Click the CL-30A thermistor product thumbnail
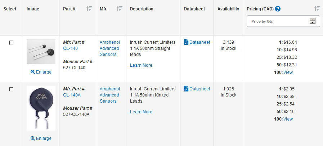Viewport: 323px width, 146px height. 41,108
